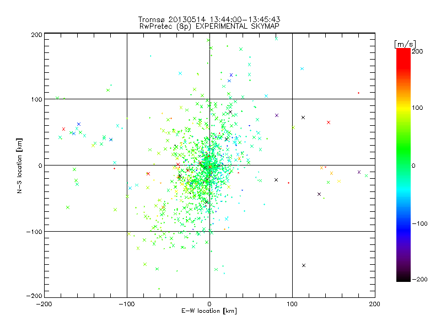Click the y-axis tick label '-100'
441x331 pixels.
tap(34, 232)
